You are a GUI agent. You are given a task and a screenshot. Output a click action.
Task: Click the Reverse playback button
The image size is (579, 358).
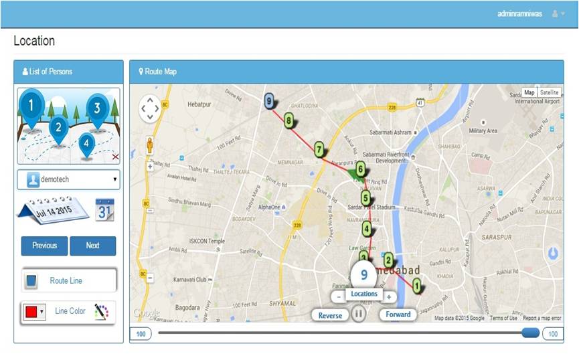click(x=330, y=316)
